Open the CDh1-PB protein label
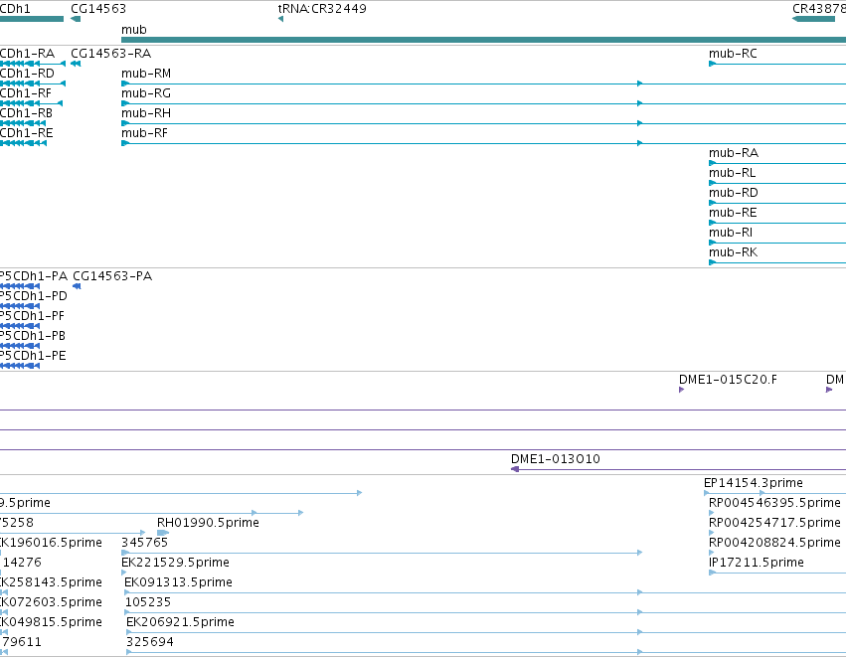Viewport: 846px width, 657px height. 33,336
